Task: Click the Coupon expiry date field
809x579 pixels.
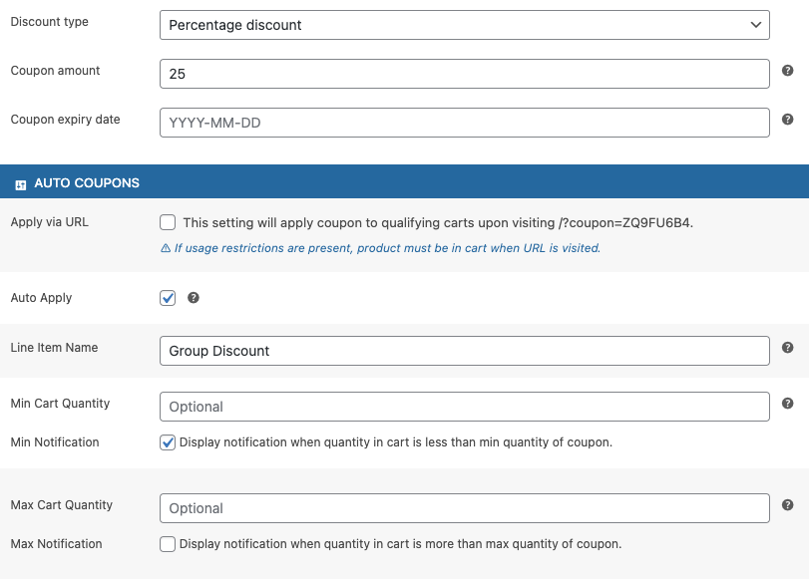Action: [x=464, y=123]
